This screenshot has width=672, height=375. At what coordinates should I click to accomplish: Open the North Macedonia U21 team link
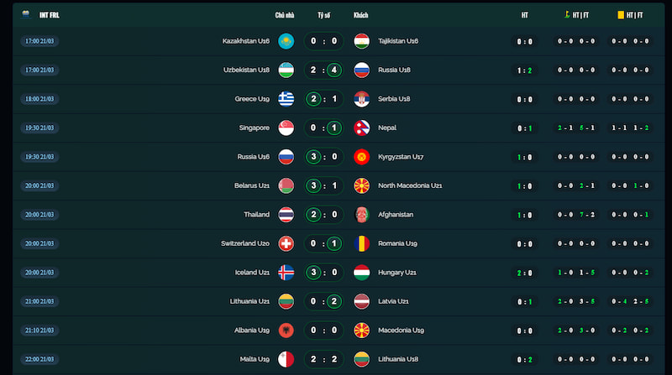[x=410, y=185]
